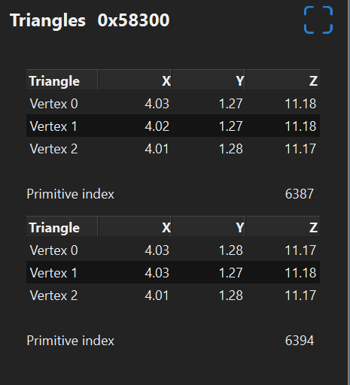The image size is (350, 385).
Task: Click primitive index value 6394
Action: (300, 341)
